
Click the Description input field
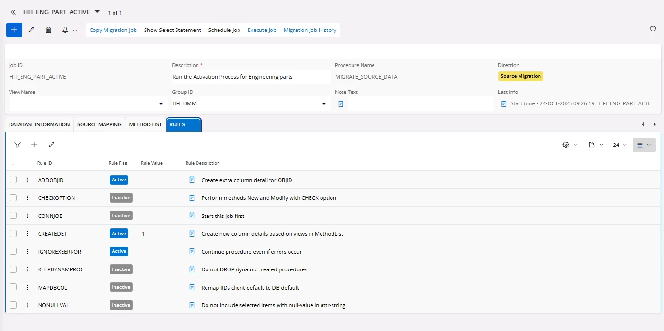[x=250, y=77]
